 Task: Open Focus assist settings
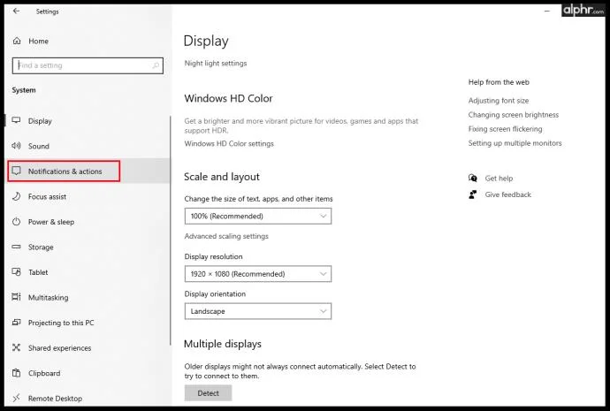coord(47,197)
